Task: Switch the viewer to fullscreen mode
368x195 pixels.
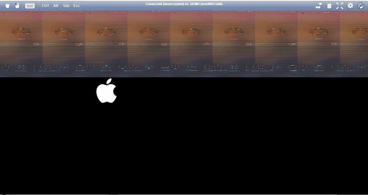Action: click(x=340, y=6)
